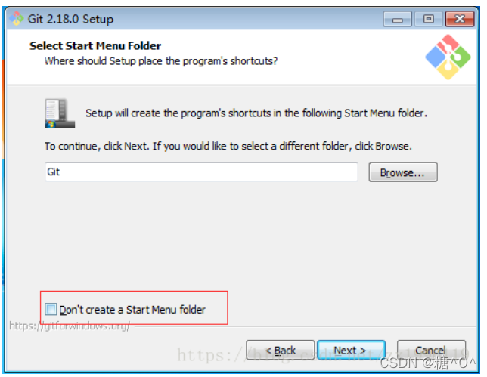Click the Git diamond logo in the header
This screenshot has height=377, width=487.
(x=448, y=57)
